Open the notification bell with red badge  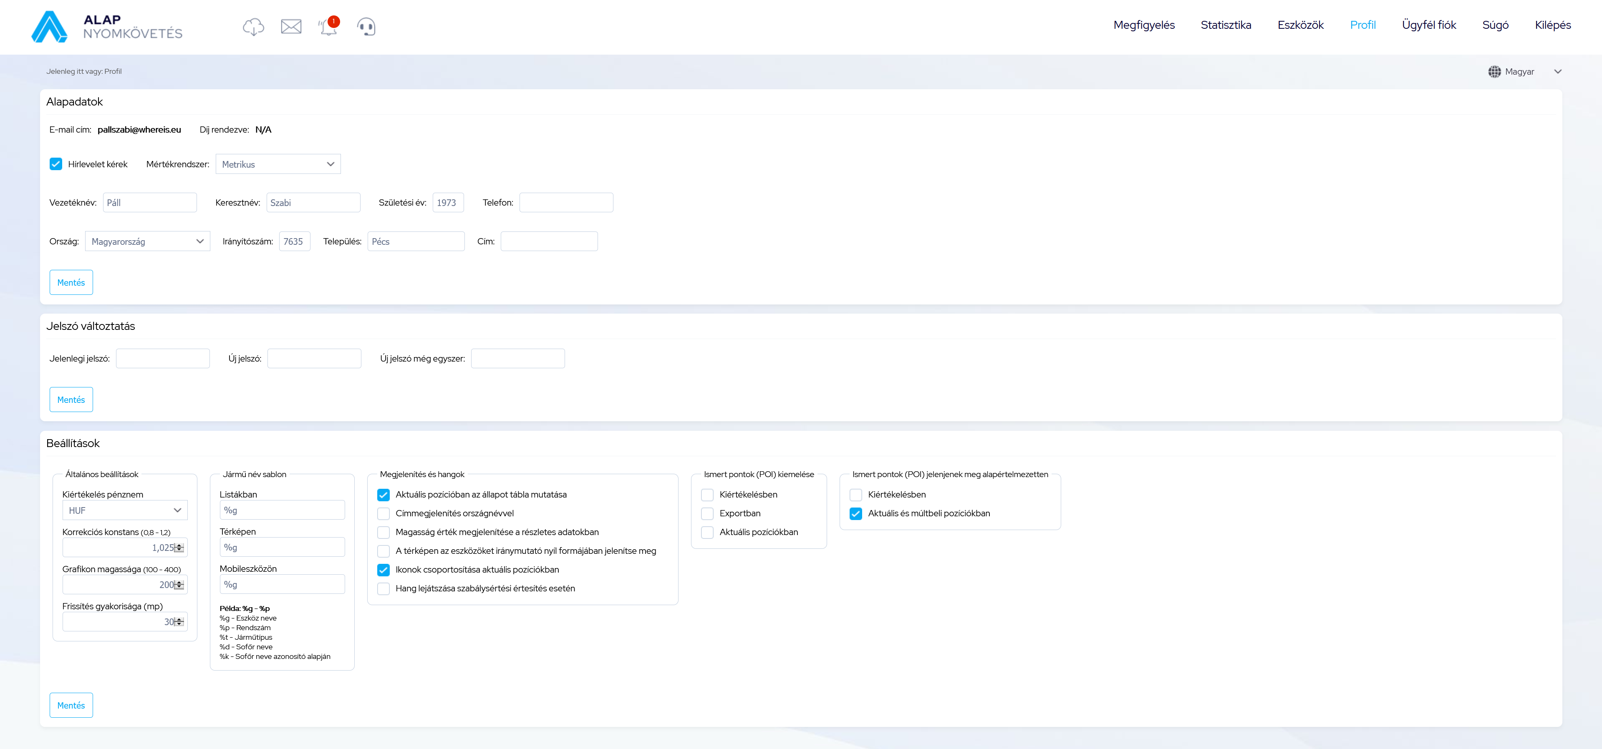click(x=328, y=28)
